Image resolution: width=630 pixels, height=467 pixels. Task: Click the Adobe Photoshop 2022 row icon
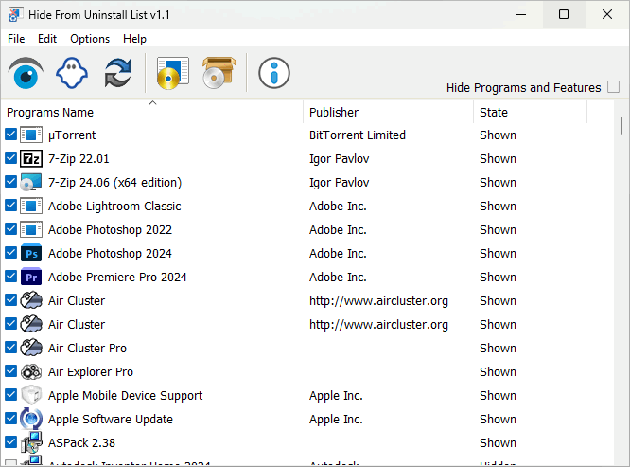click(x=31, y=229)
